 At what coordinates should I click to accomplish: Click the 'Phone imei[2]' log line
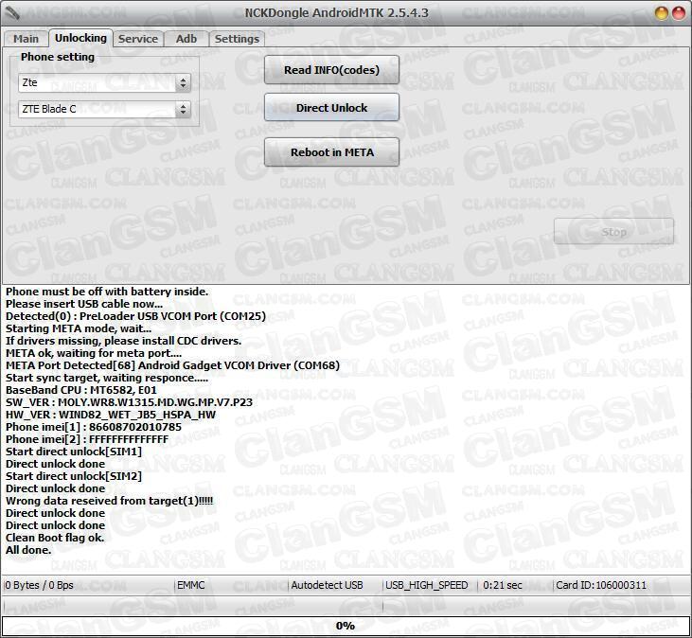point(87,439)
